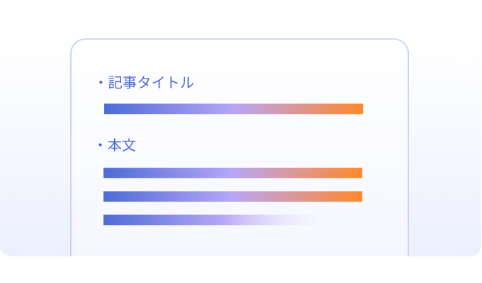Click the blue left end of title bar
This screenshot has width=482, height=283.
(x=111, y=109)
